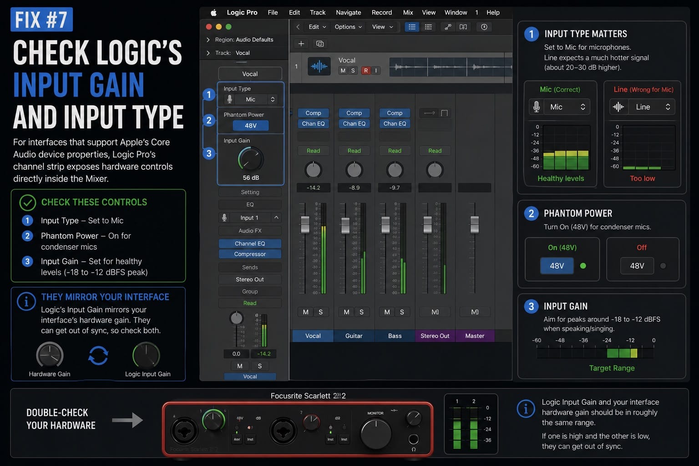The image size is (699, 466).
Task: Mute the inspector Vocal channel strip
Action: 240,366
